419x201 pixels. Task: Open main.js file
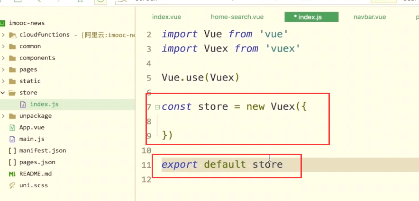(x=32, y=139)
